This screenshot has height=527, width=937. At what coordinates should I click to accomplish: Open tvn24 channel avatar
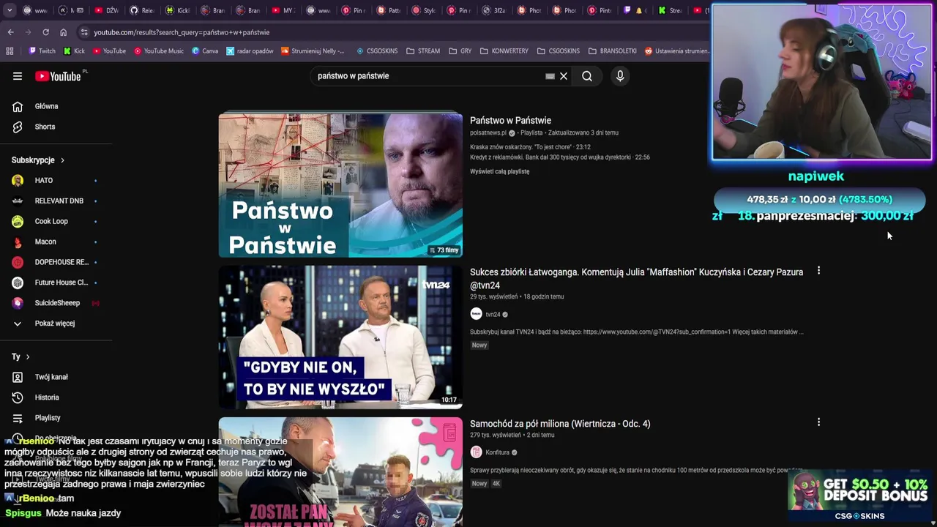(x=476, y=314)
